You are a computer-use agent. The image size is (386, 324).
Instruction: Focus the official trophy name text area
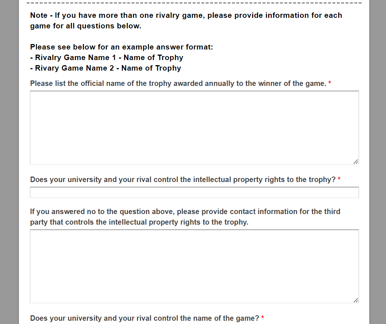(194, 127)
